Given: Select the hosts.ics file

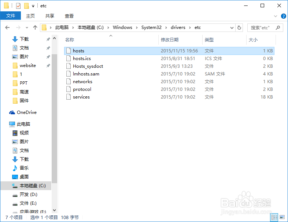Looking at the screenshot, I should coord(169,59).
